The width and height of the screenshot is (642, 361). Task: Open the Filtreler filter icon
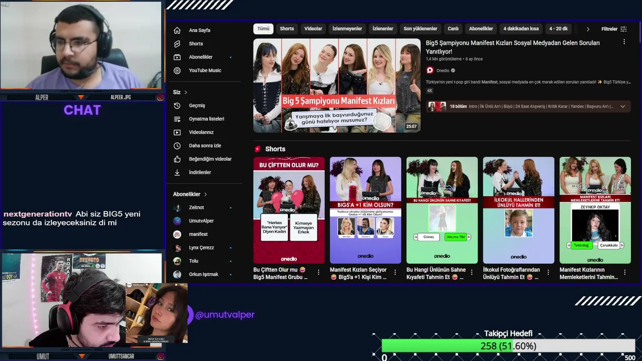pyautogui.click(x=623, y=29)
